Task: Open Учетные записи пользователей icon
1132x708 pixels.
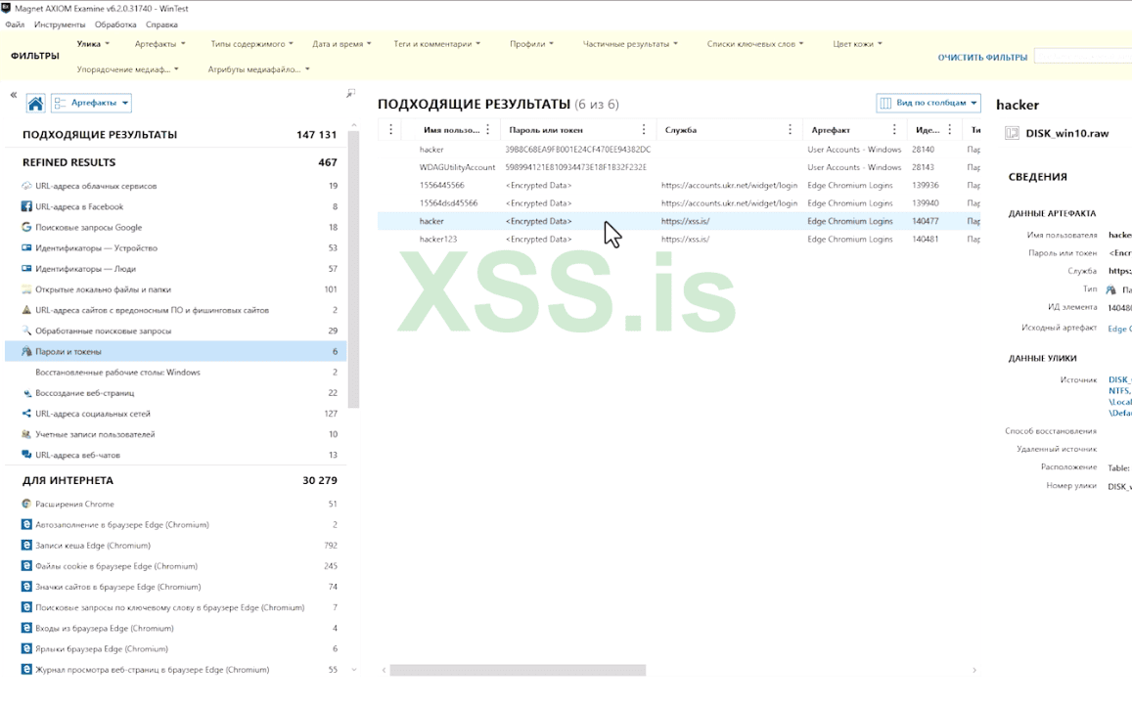Action: click(x=26, y=434)
